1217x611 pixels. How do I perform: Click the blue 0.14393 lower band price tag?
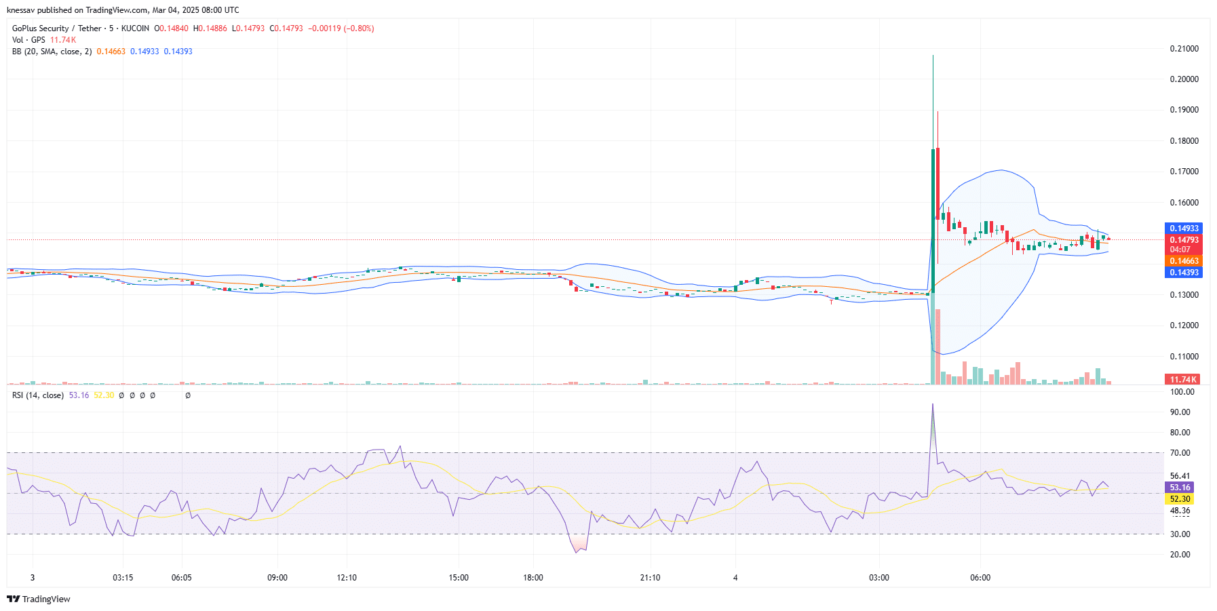(x=1184, y=273)
